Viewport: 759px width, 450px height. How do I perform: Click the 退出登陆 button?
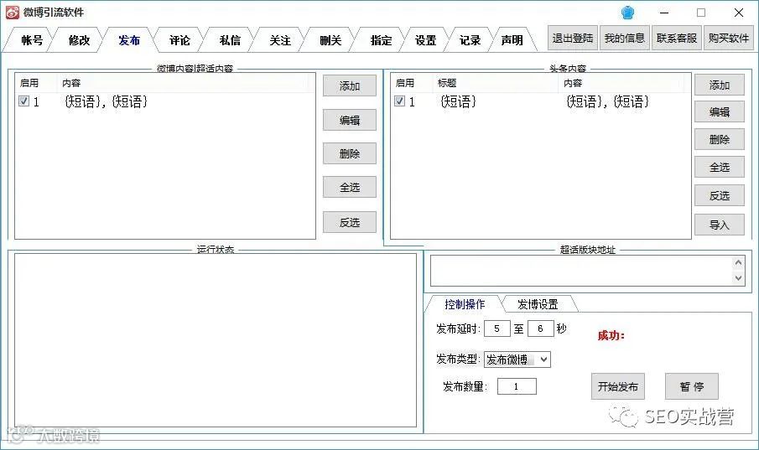pyautogui.click(x=573, y=38)
